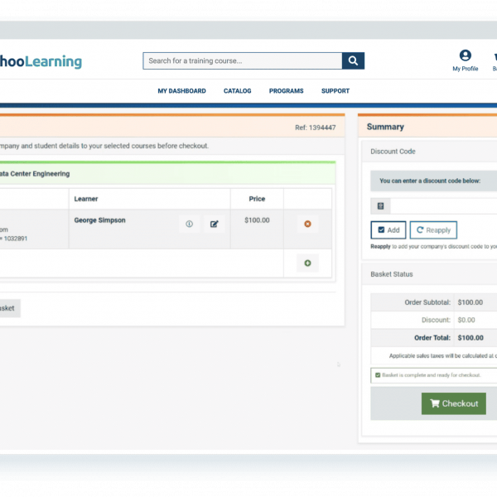Reapply the company discount code
Image resolution: width=497 pixels, height=497 pixels.
pos(433,230)
